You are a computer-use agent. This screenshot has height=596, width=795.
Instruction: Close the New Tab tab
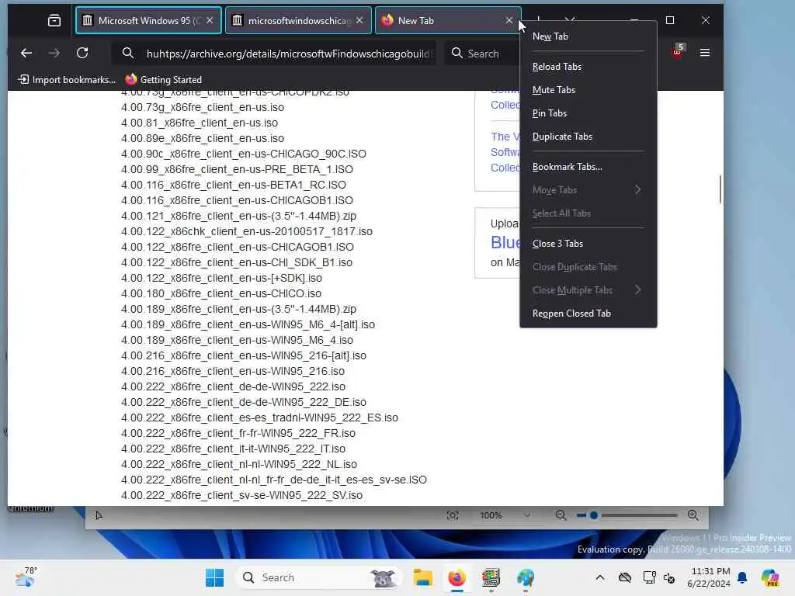[x=509, y=20]
